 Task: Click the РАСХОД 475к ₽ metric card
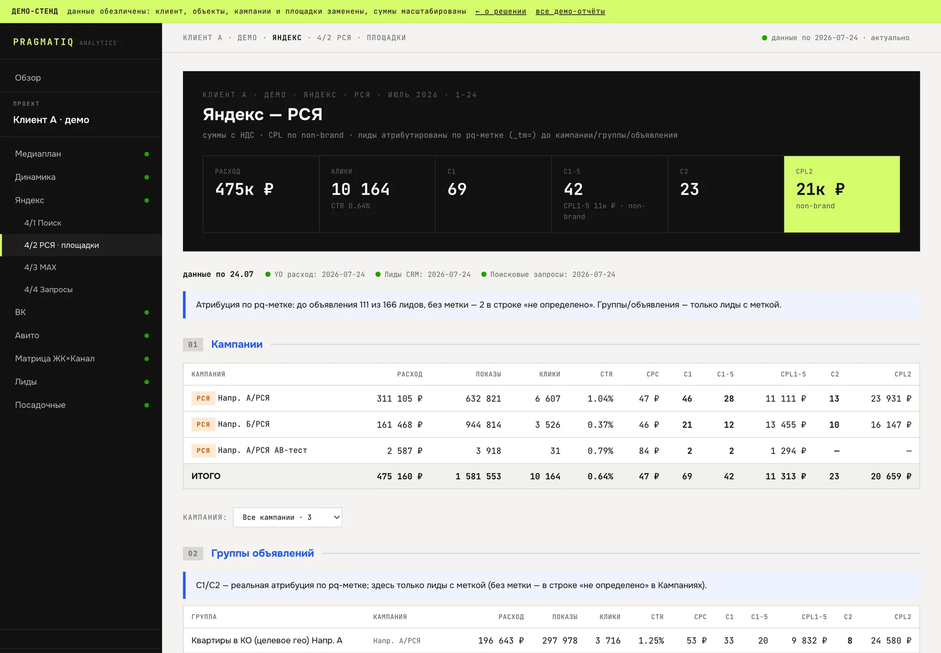tap(261, 194)
